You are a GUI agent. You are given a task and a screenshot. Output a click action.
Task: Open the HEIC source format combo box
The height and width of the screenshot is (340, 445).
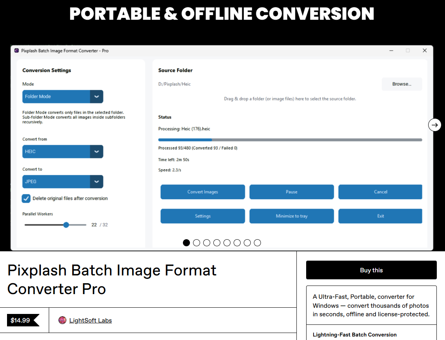coord(63,151)
